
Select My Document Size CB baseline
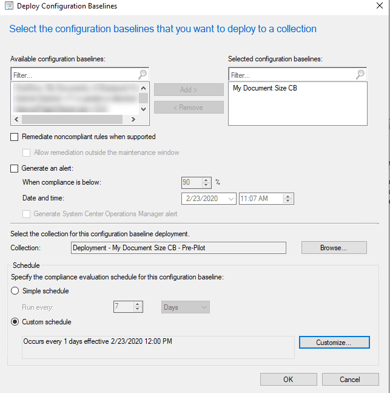pyautogui.click(x=265, y=88)
